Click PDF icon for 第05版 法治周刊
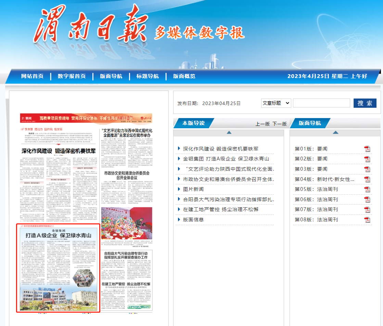 click(x=367, y=189)
